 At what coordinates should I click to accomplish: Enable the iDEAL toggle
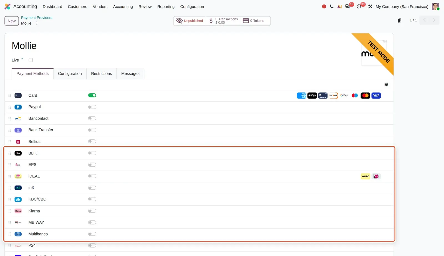pos(92,176)
